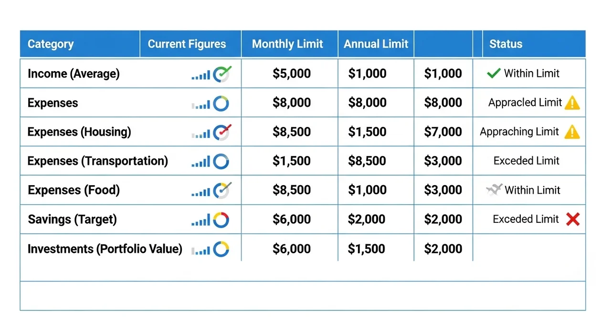This screenshot has width=611, height=333.
Task: Click the signal bars icon in Transportation row
Action: pos(200,162)
